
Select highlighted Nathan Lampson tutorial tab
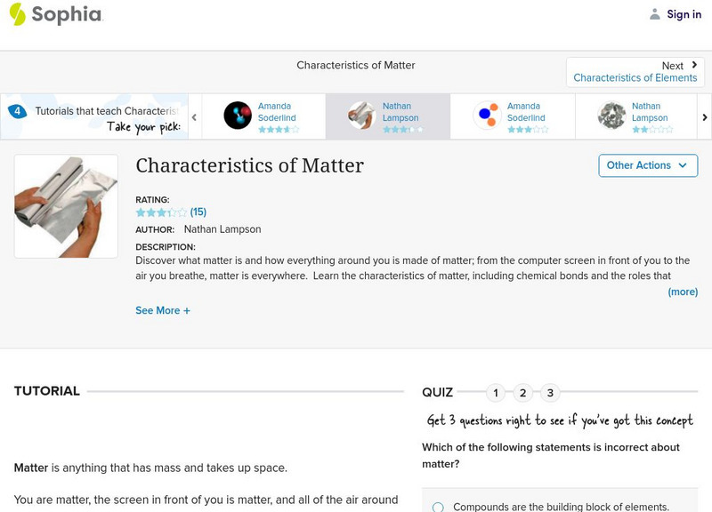coord(387,116)
